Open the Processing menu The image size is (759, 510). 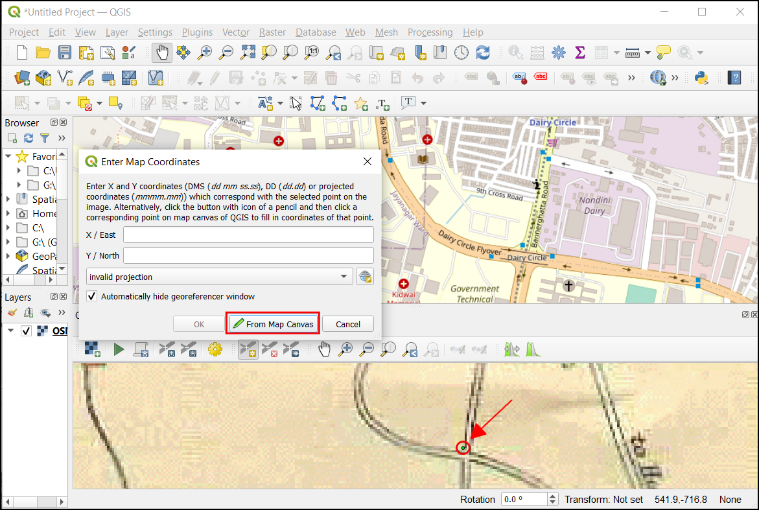click(430, 32)
